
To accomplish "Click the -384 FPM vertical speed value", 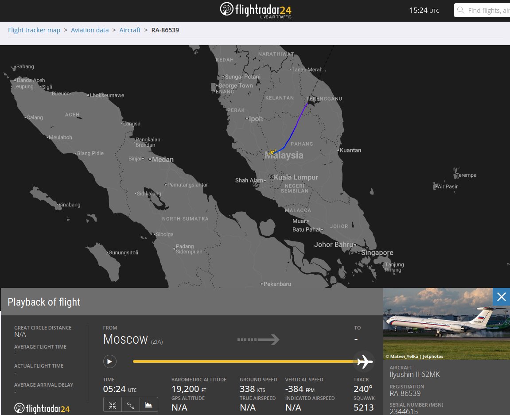I will click(x=300, y=389).
